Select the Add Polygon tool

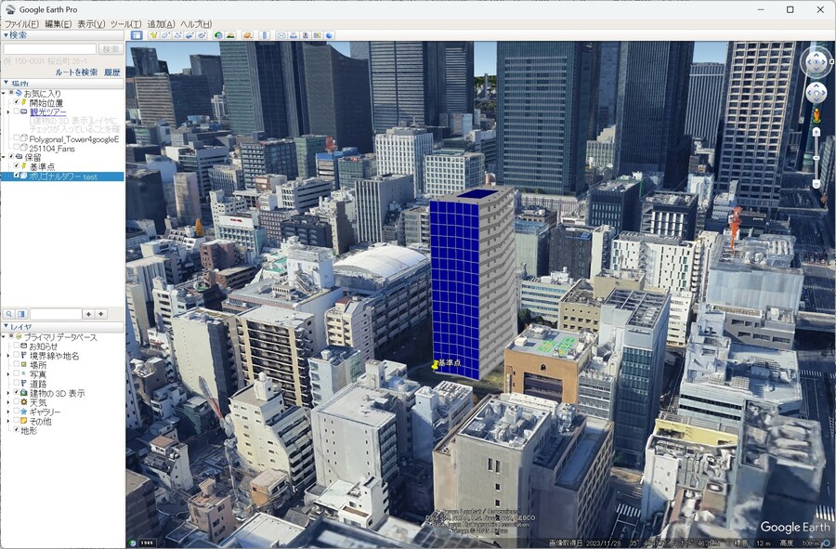(x=165, y=35)
